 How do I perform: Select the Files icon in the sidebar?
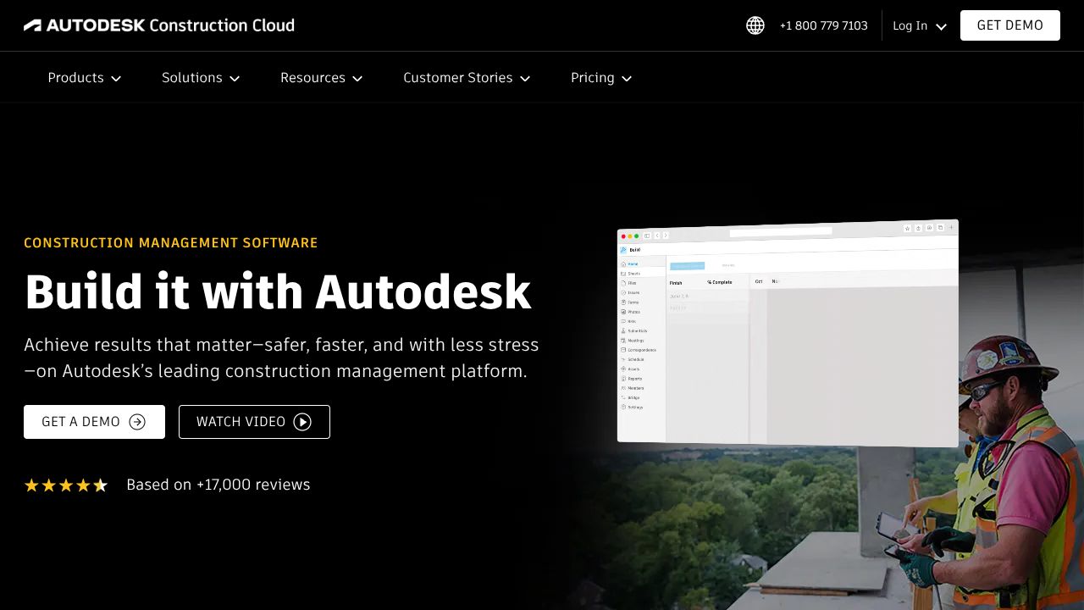click(x=633, y=282)
